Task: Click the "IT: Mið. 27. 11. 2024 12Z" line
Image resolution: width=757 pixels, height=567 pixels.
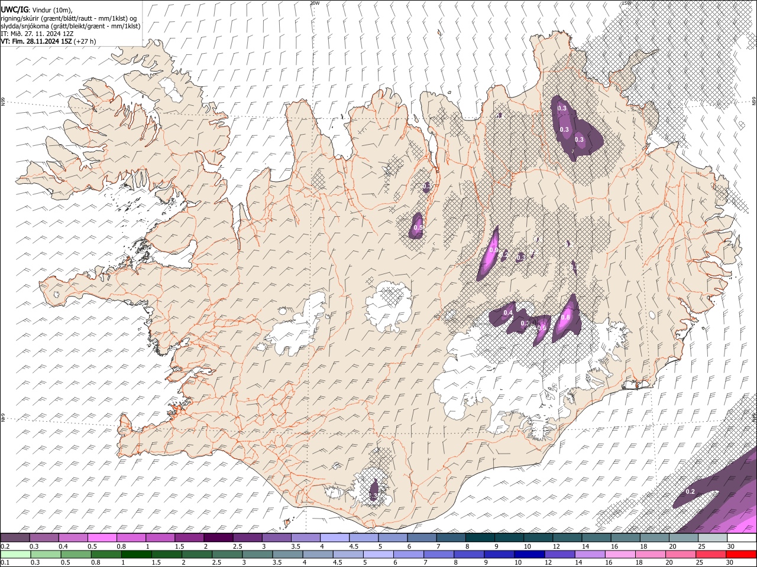Action: click(x=37, y=34)
